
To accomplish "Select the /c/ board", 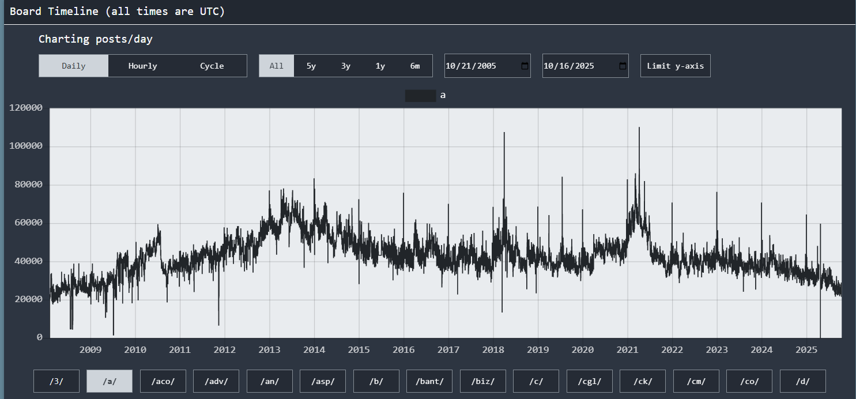I will (x=536, y=381).
